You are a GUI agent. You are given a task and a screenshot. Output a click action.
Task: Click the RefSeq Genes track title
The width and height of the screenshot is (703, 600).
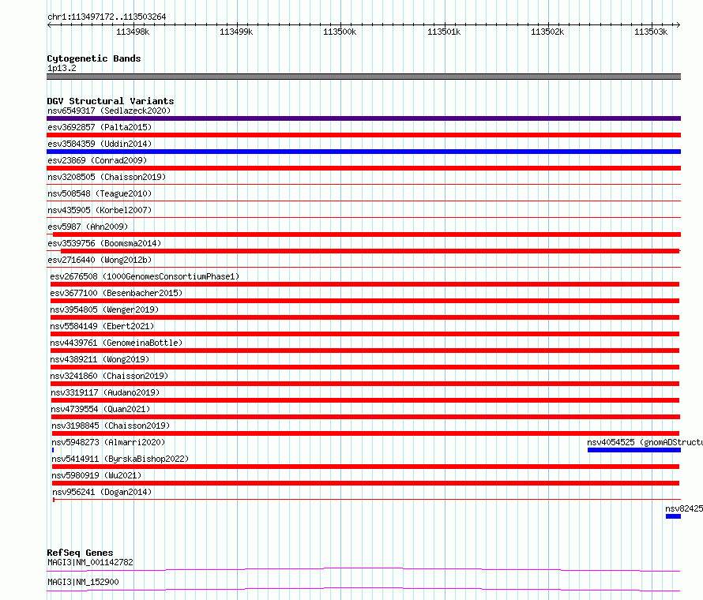coord(80,553)
